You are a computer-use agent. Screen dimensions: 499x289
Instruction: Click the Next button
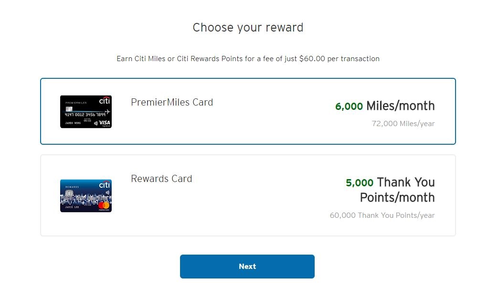point(247,267)
